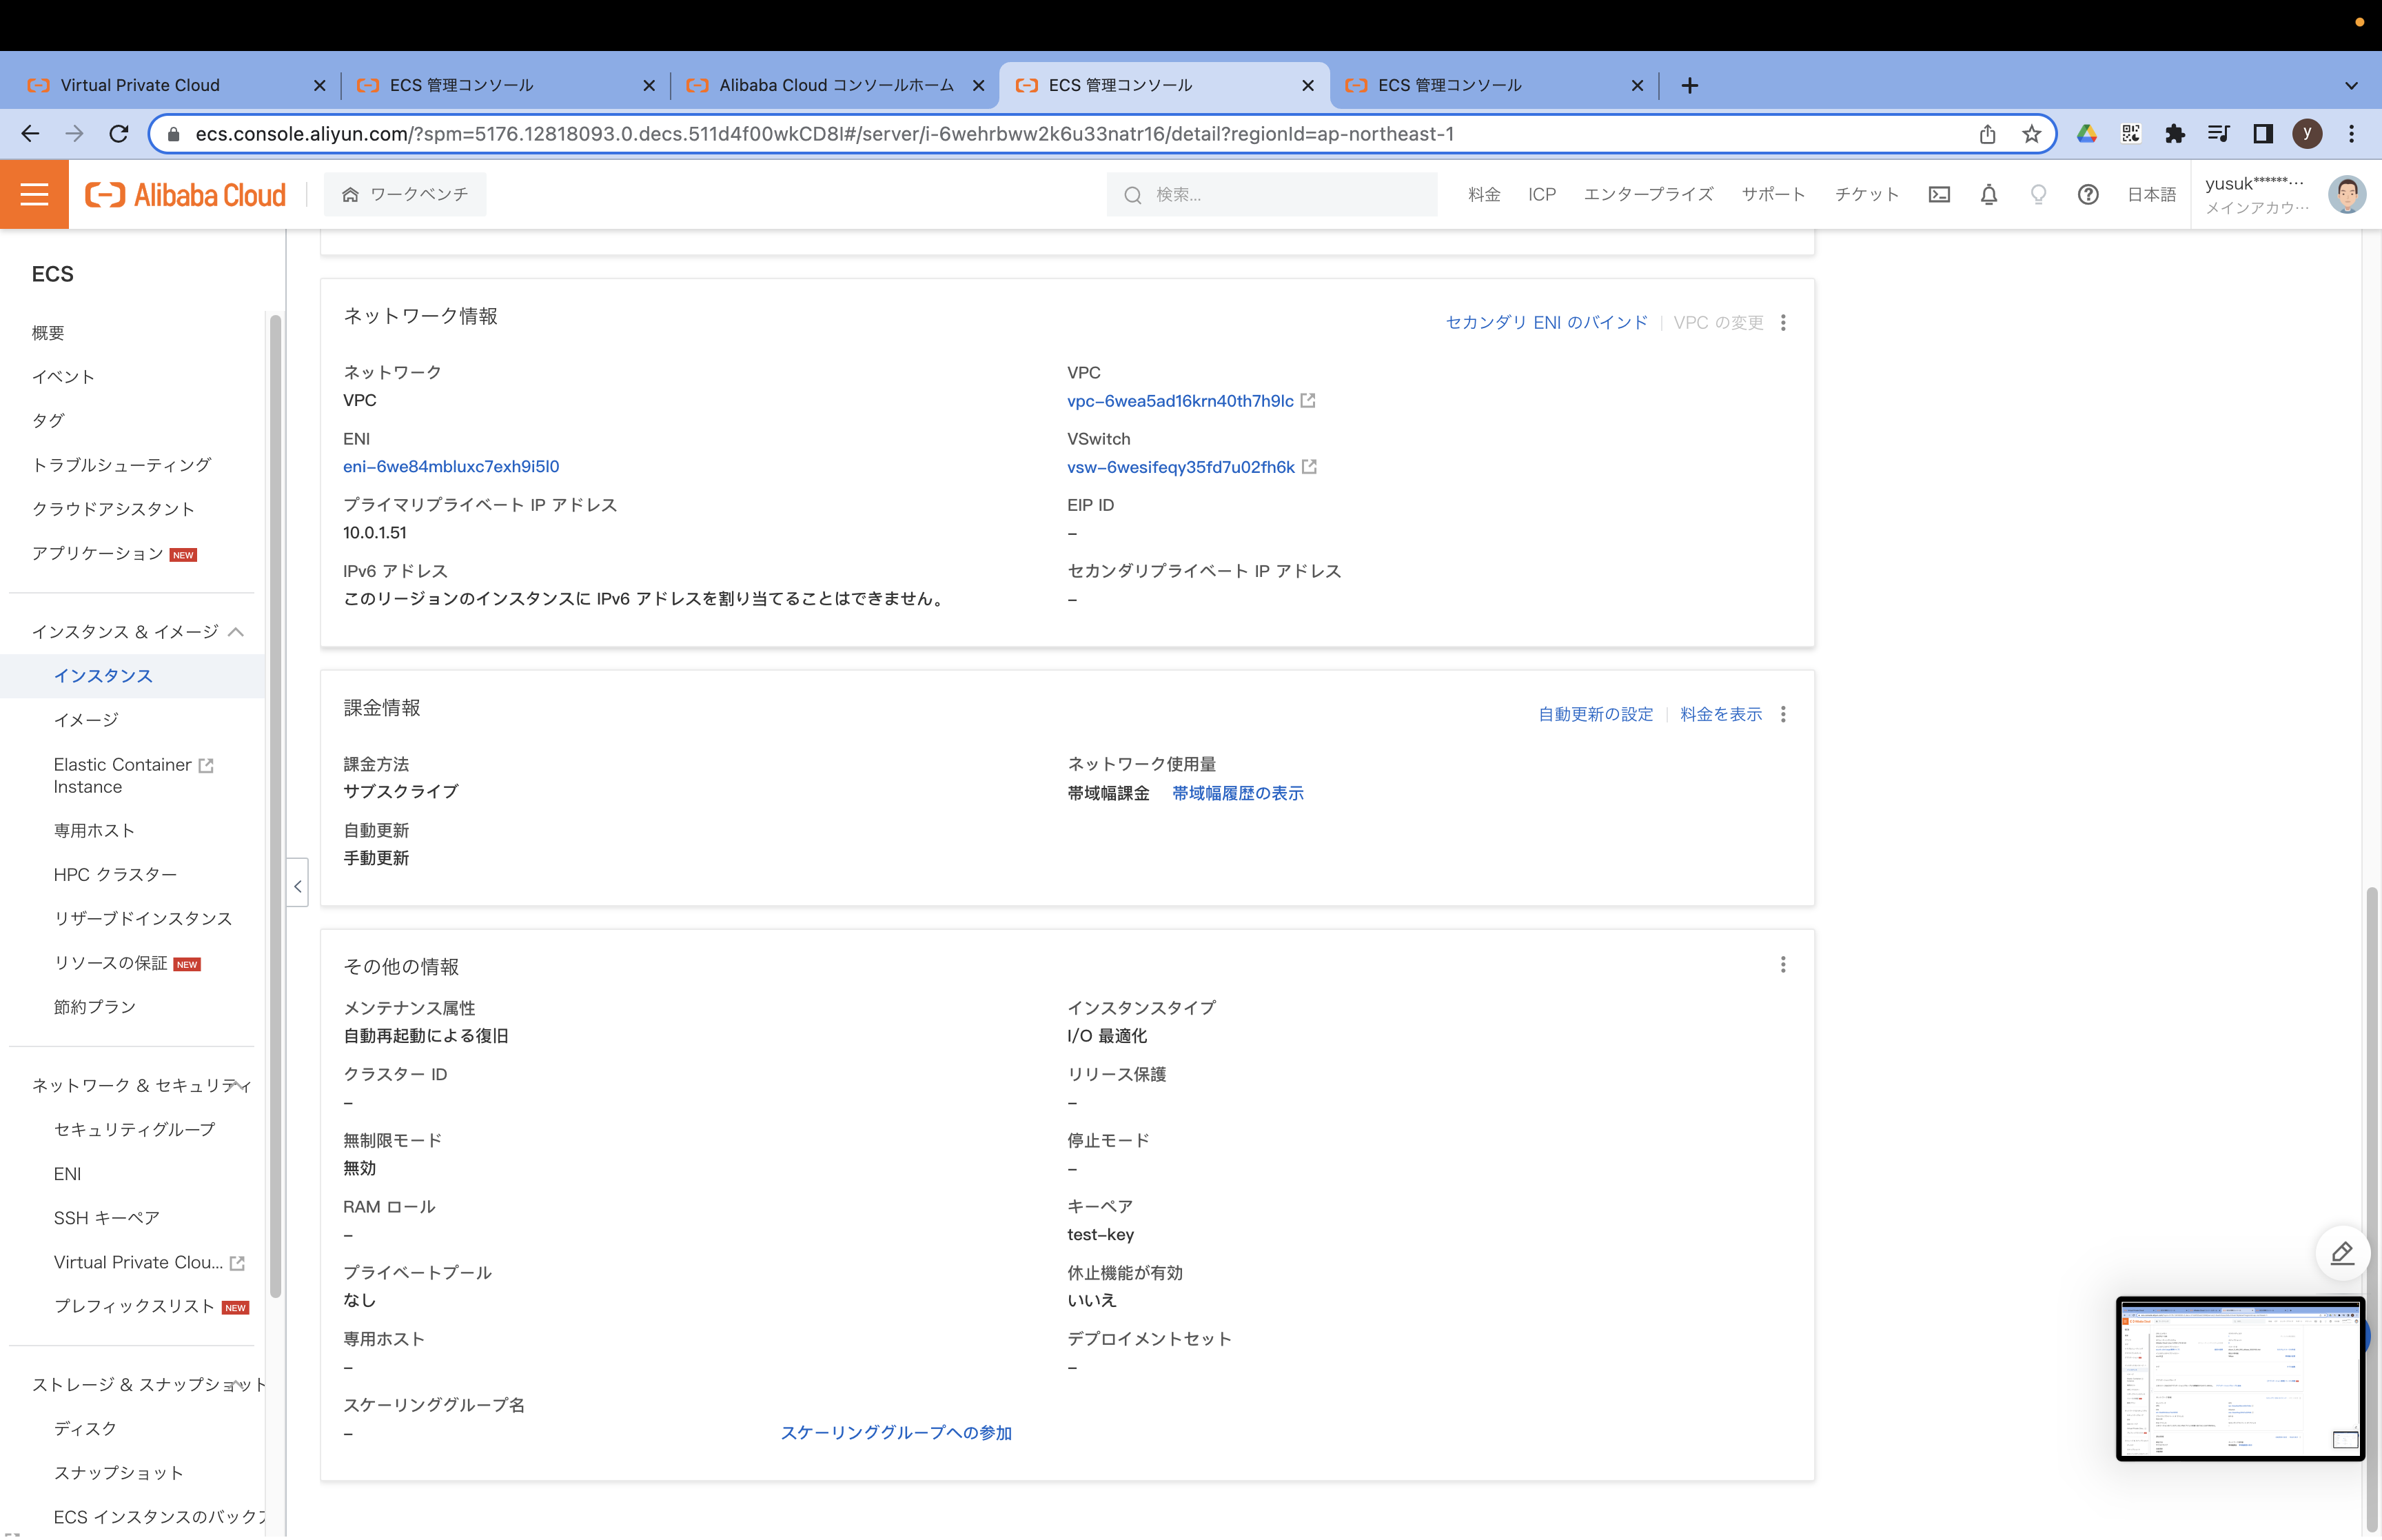Open the three-dot menu on 課金情報 card

[1783, 714]
